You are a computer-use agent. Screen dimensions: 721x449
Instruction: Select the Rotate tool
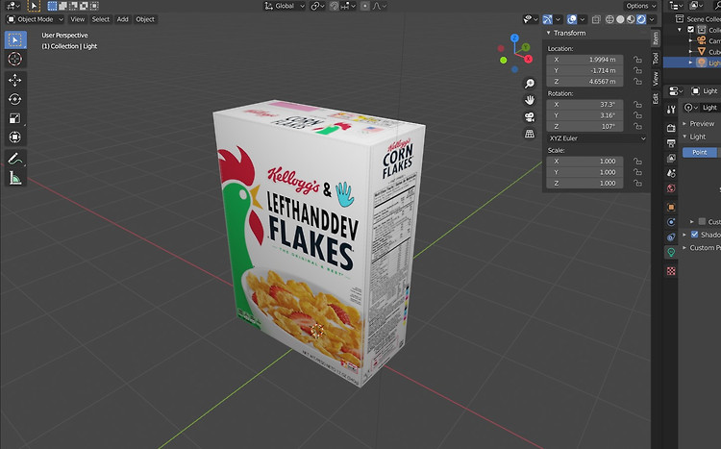click(x=15, y=99)
